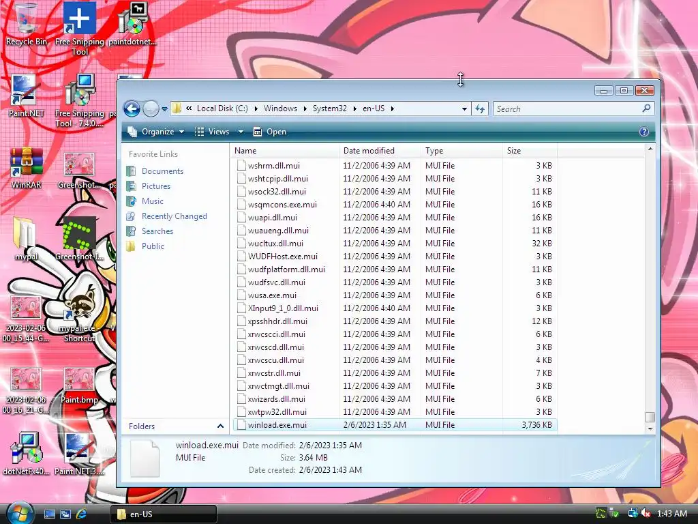Sort by the Name column header
Image resolution: width=698 pixels, height=524 pixels.
point(284,151)
